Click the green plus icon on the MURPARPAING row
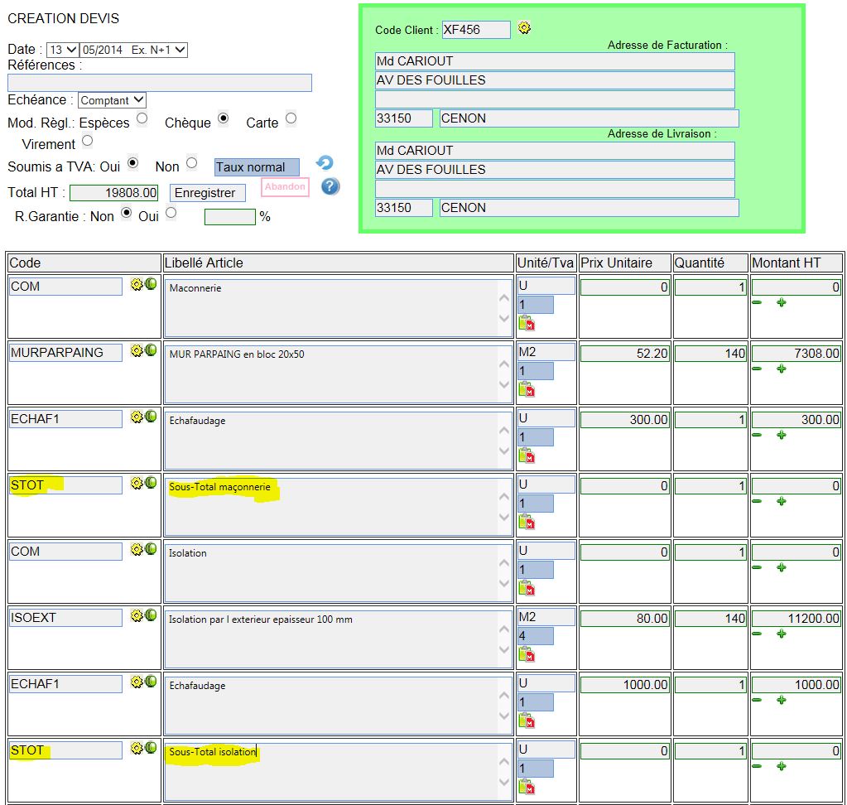Image resolution: width=847 pixels, height=805 pixels. [x=781, y=369]
